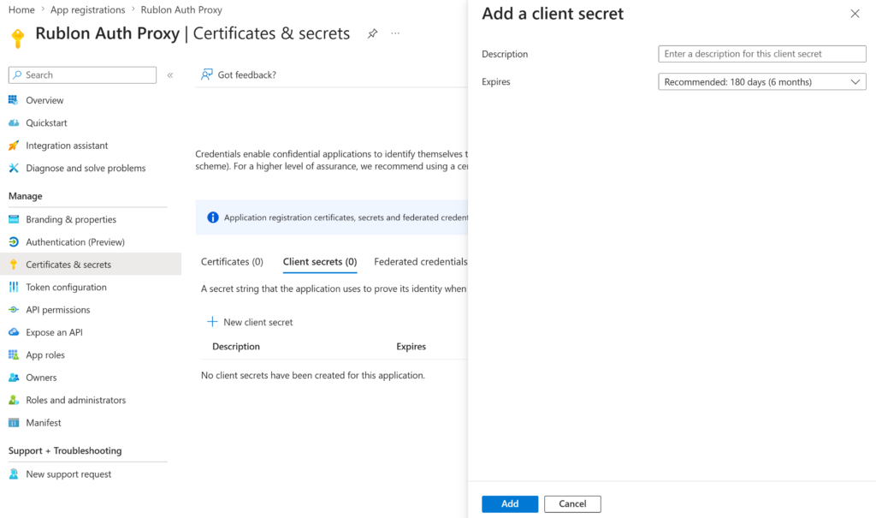Image resolution: width=876 pixels, height=518 pixels.
Task: Click the Got feedback person icon
Action: click(207, 74)
